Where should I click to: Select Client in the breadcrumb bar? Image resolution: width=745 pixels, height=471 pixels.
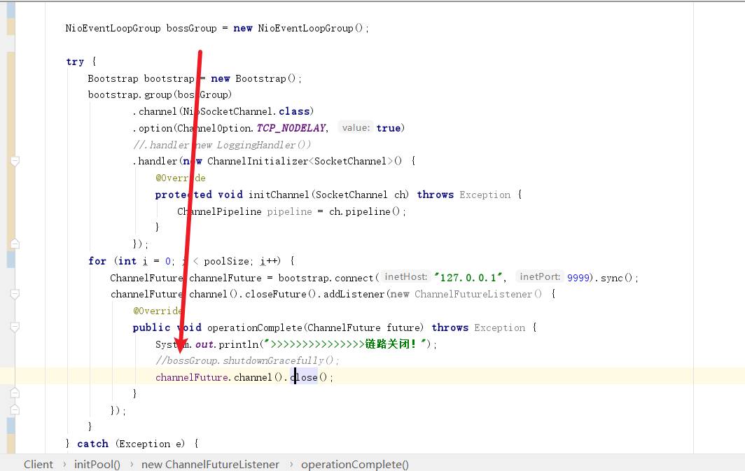39,464
